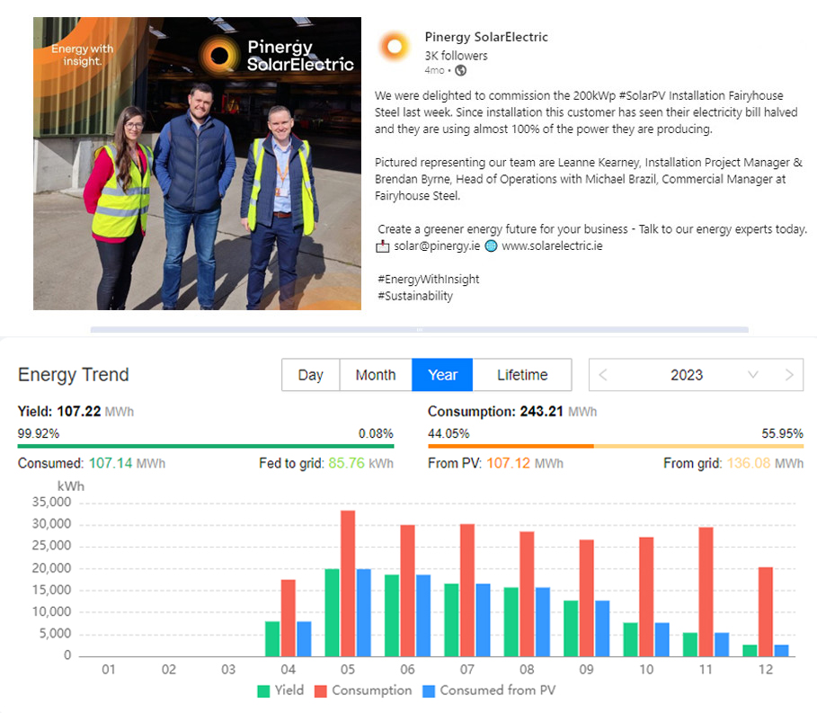Screen dimensions: 817x713
Task: Click the globe icon before www.solarelectric.ie
Action: coord(491,246)
